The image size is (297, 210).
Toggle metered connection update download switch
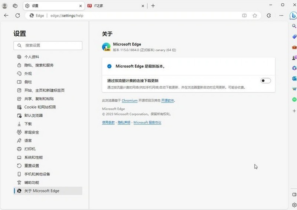(x=265, y=80)
